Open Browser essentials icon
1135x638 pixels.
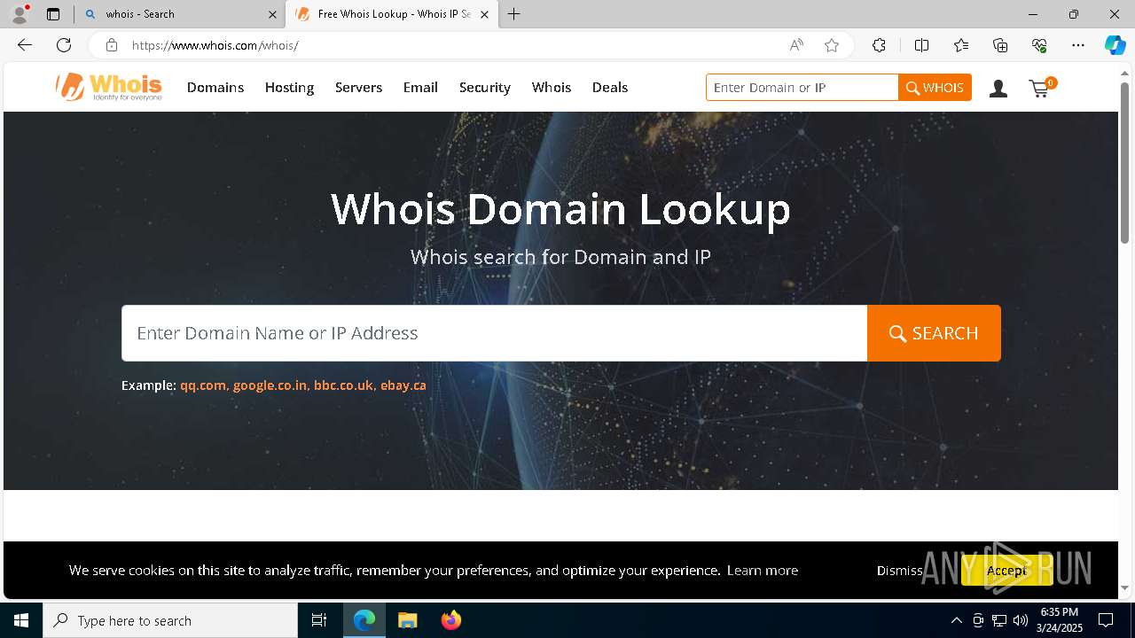tap(1039, 45)
